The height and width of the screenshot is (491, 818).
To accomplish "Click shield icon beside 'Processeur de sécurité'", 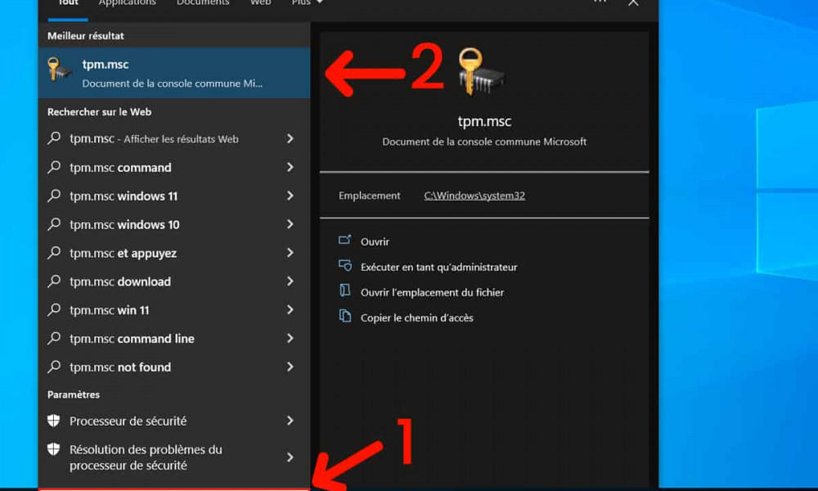I will [x=54, y=421].
